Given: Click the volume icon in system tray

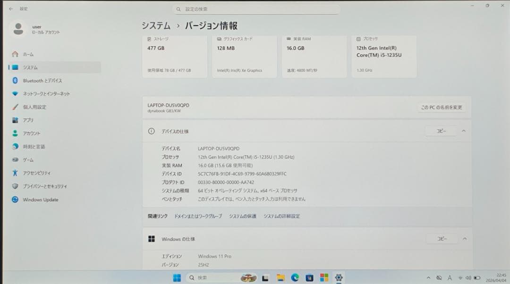Looking at the screenshot, I should click(468, 278).
